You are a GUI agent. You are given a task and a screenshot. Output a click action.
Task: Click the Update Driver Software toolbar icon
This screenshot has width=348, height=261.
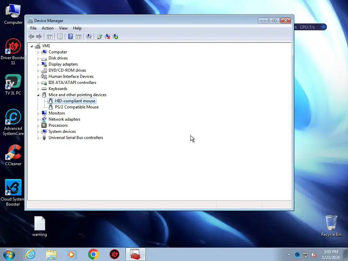[100, 37]
